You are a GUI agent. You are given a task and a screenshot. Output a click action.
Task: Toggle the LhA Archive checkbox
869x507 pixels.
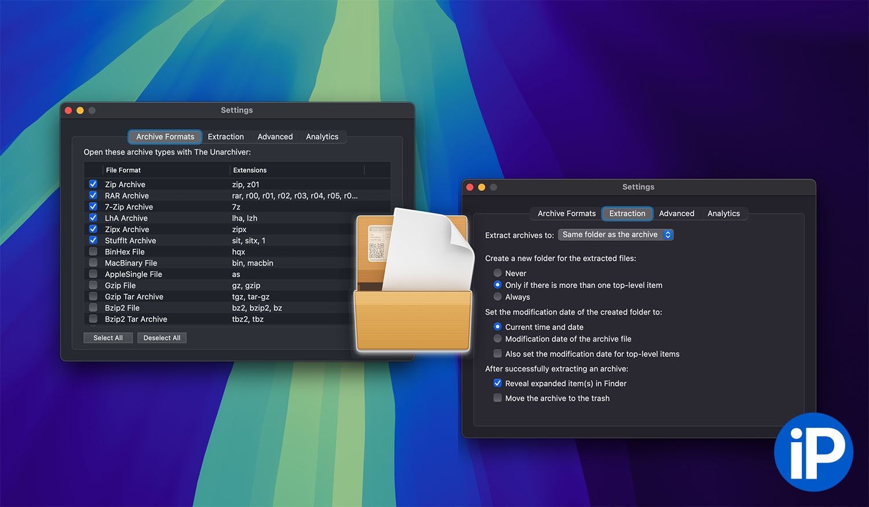pyautogui.click(x=93, y=218)
